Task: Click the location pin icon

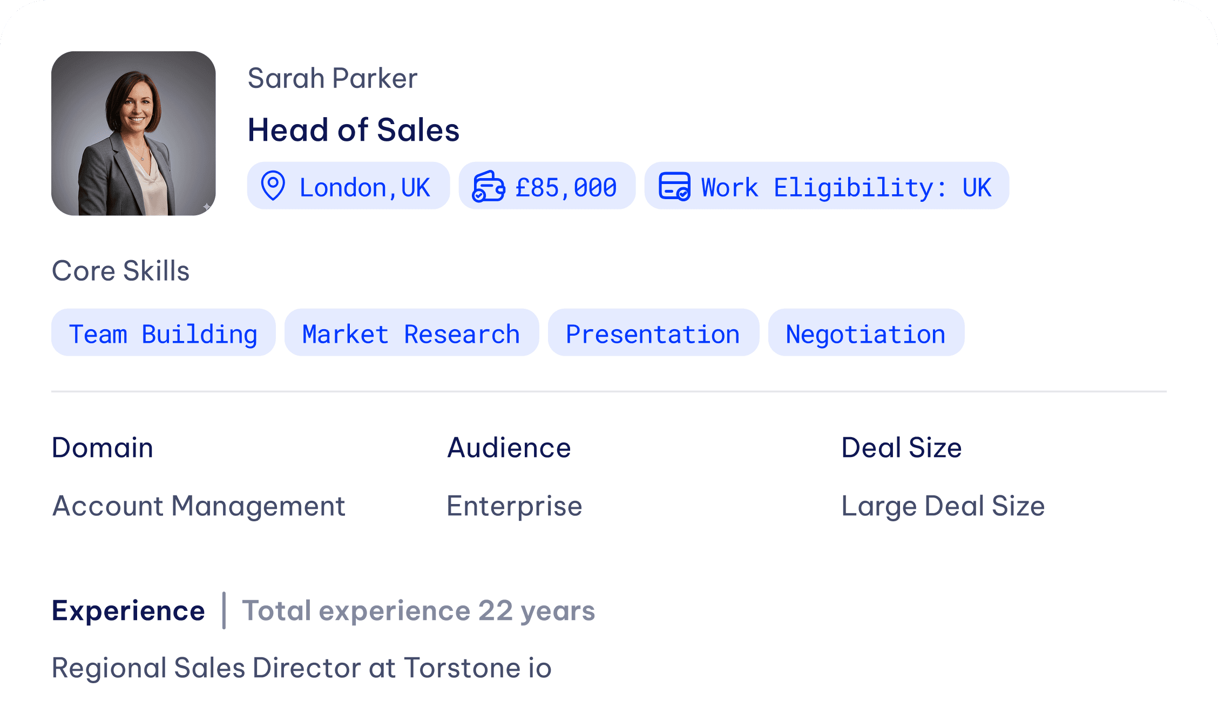Action: point(273,186)
